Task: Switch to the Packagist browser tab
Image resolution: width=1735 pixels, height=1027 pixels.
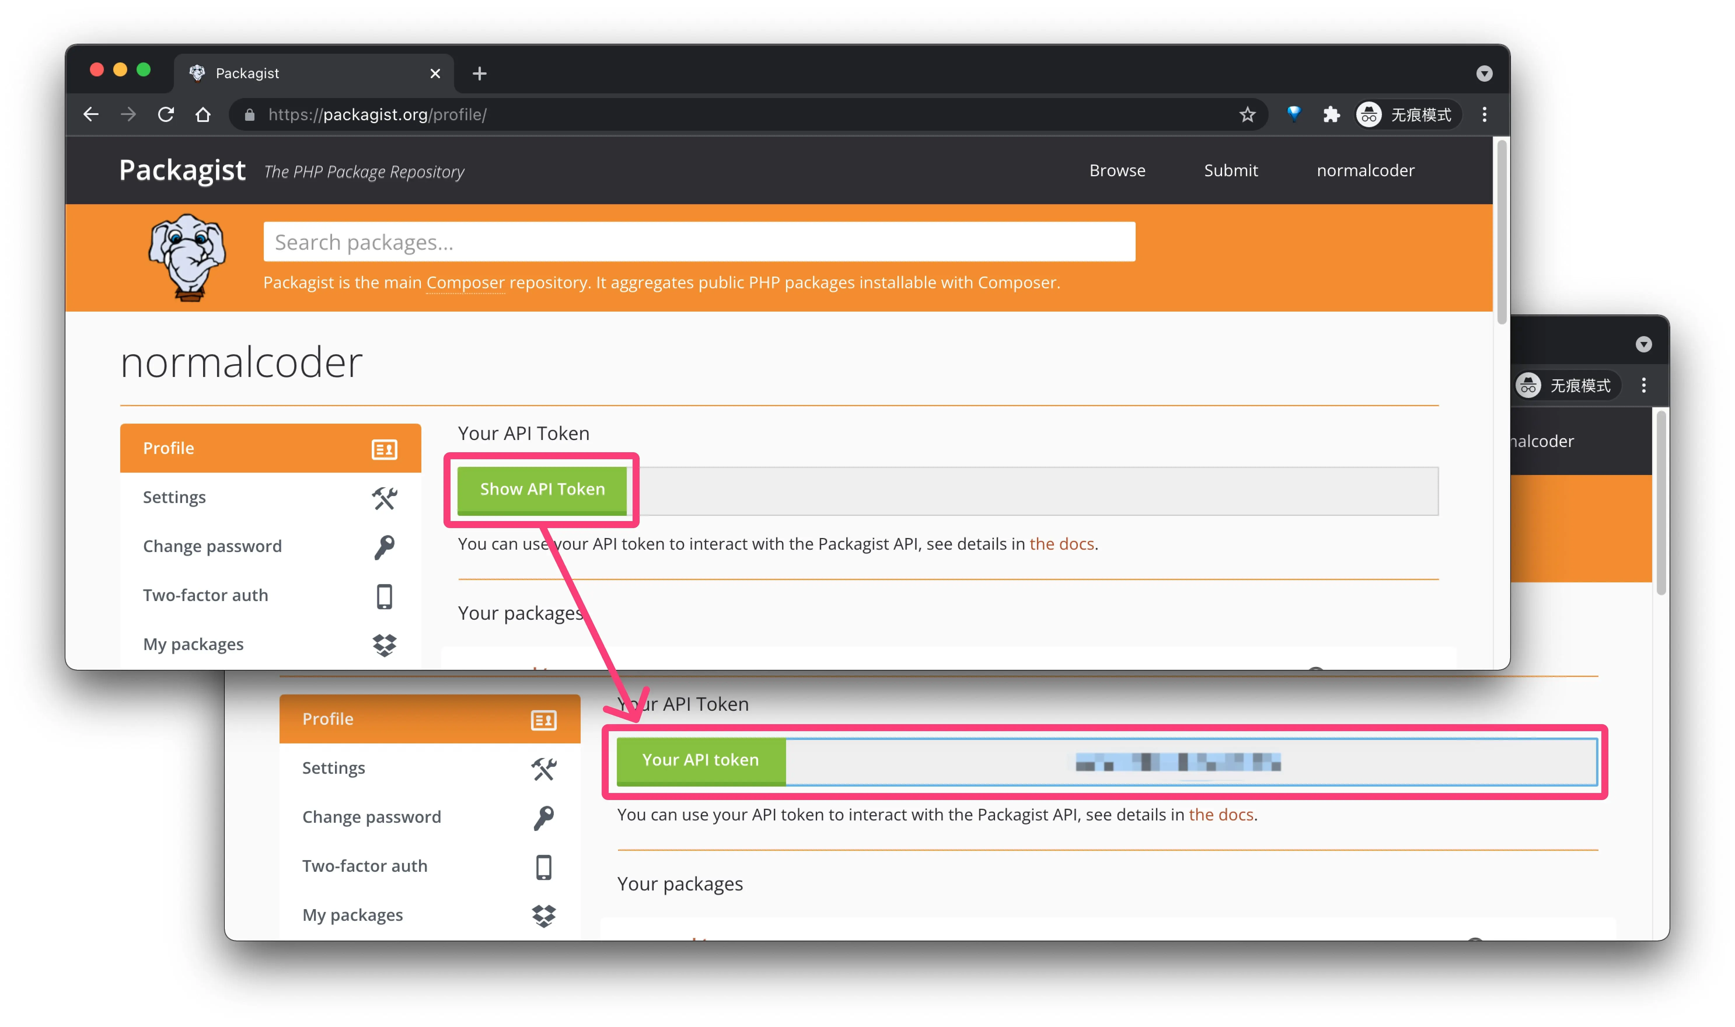Action: pyautogui.click(x=247, y=73)
